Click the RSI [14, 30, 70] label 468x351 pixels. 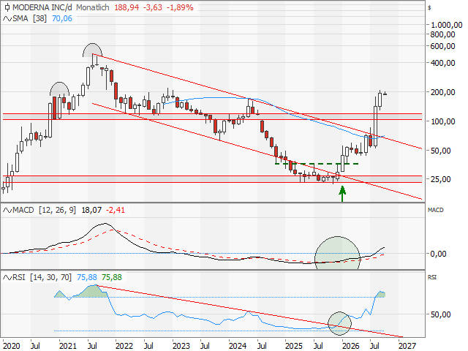coord(42,278)
